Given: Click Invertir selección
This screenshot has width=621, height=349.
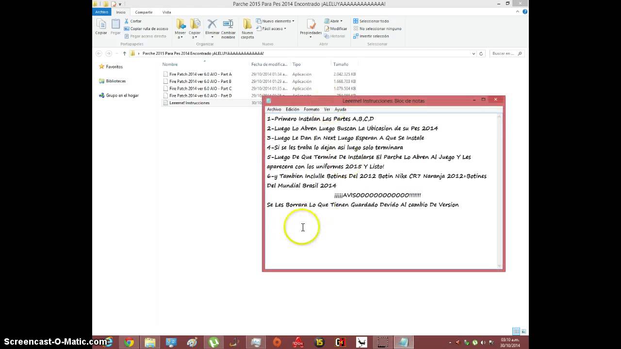Looking at the screenshot, I should (x=371, y=36).
